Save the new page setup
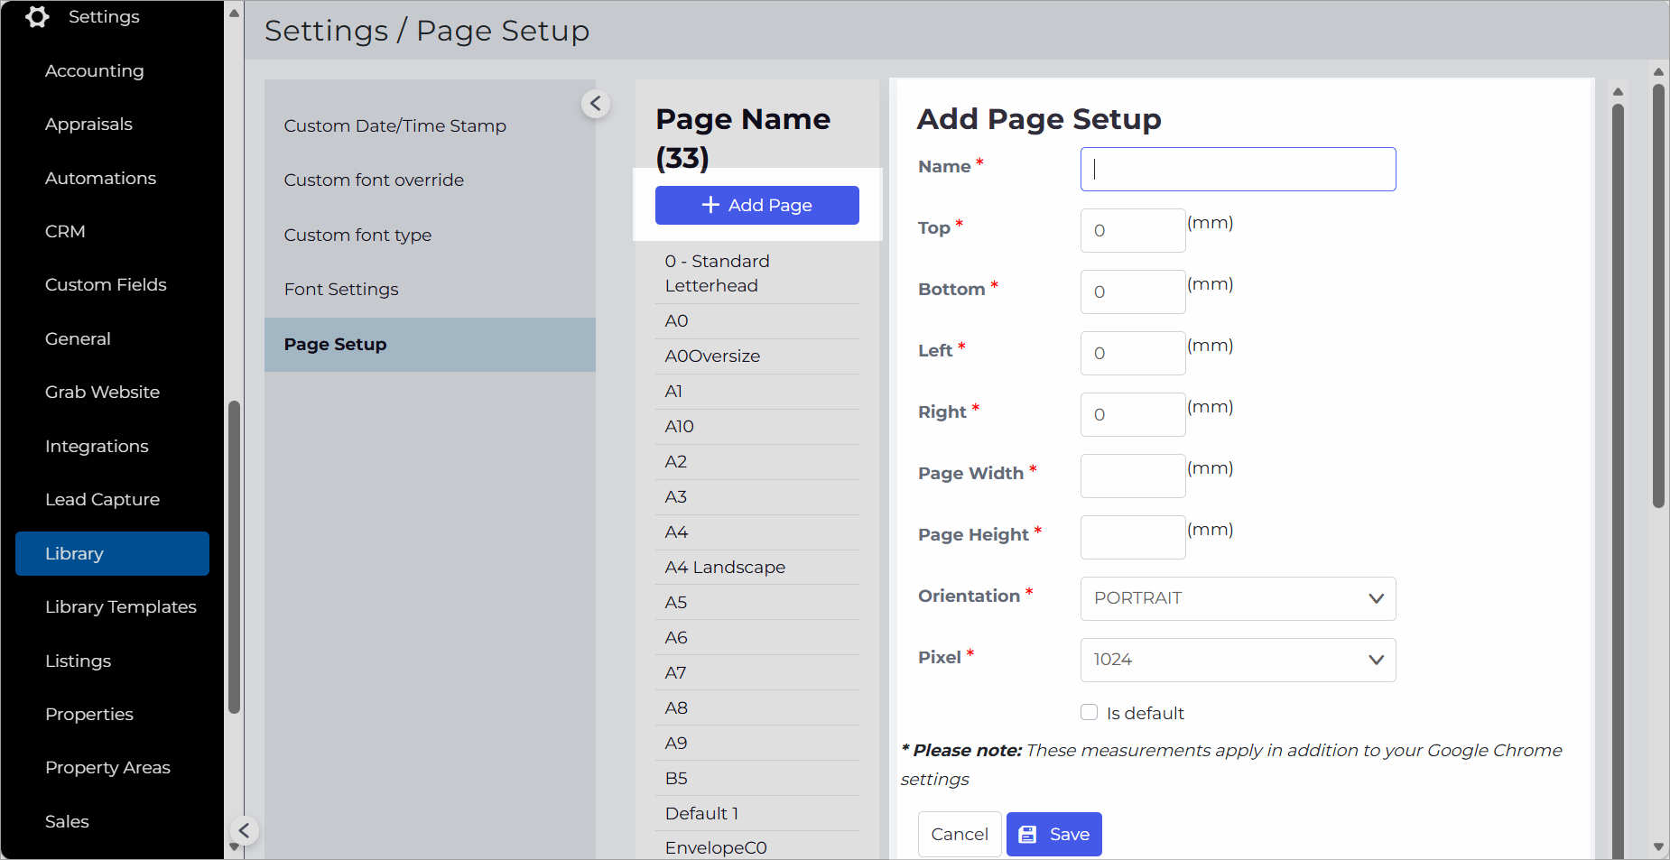The width and height of the screenshot is (1670, 860). (x=1053, y=835)
